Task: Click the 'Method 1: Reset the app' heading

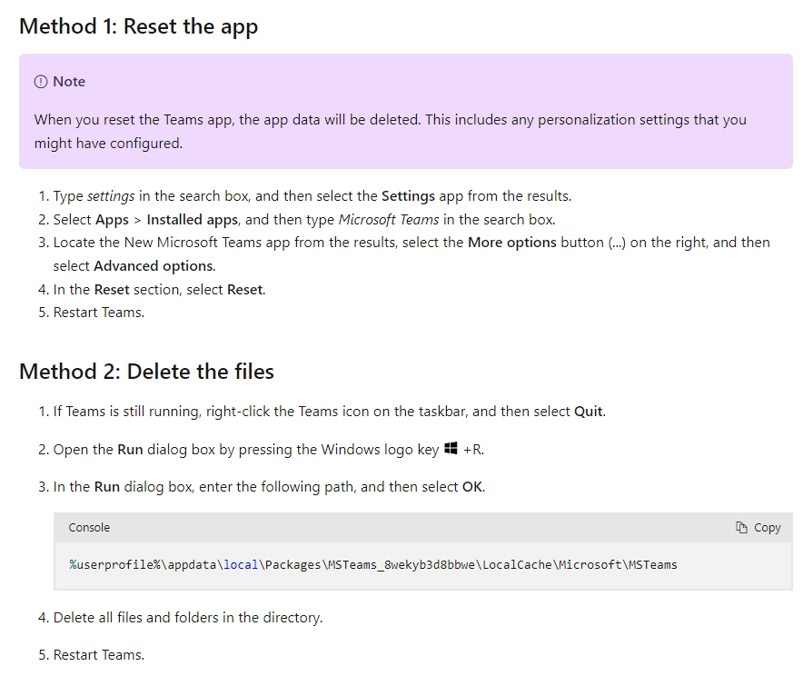Action: [x=138, y=26]
